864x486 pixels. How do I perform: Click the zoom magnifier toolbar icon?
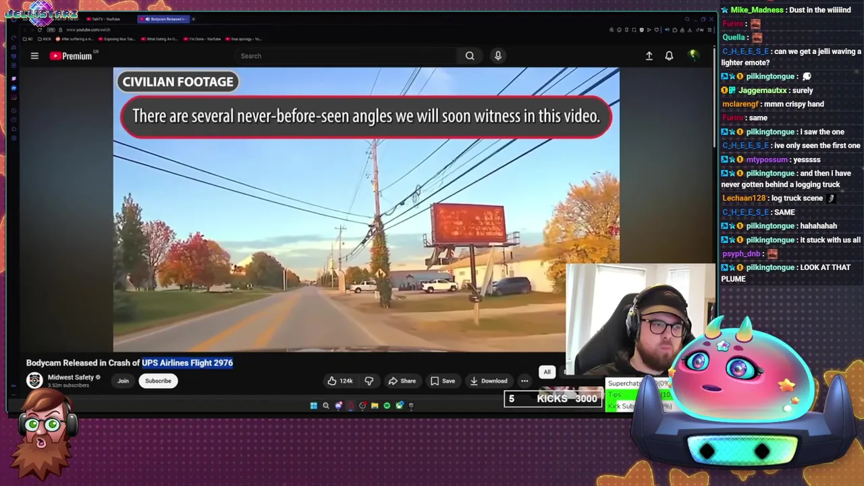[x=612, y=30]
